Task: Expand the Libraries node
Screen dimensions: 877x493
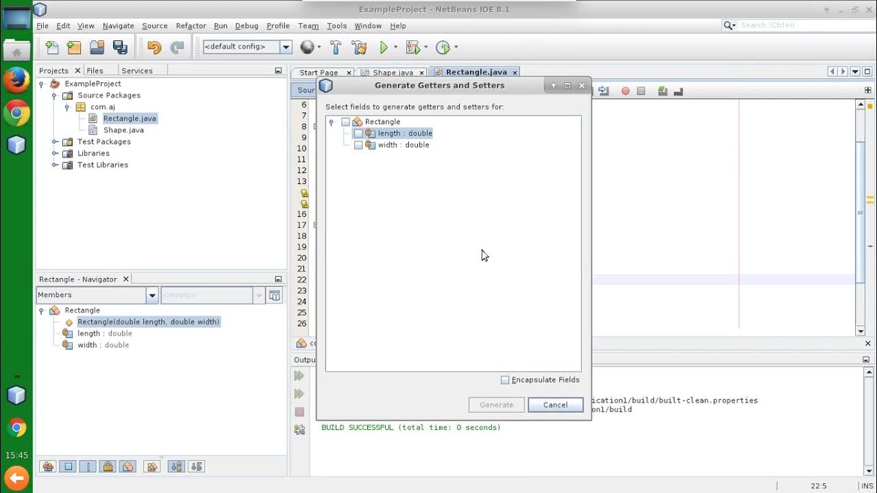Action: pyautogui.click(x=55, y=153)
